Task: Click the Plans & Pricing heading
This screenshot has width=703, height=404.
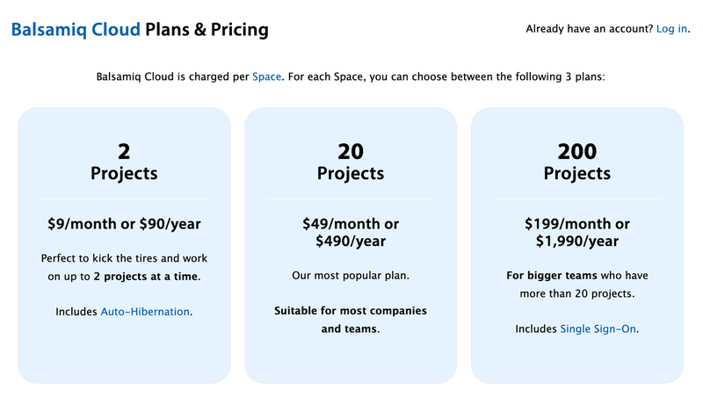Action: [x=207, y=30]
